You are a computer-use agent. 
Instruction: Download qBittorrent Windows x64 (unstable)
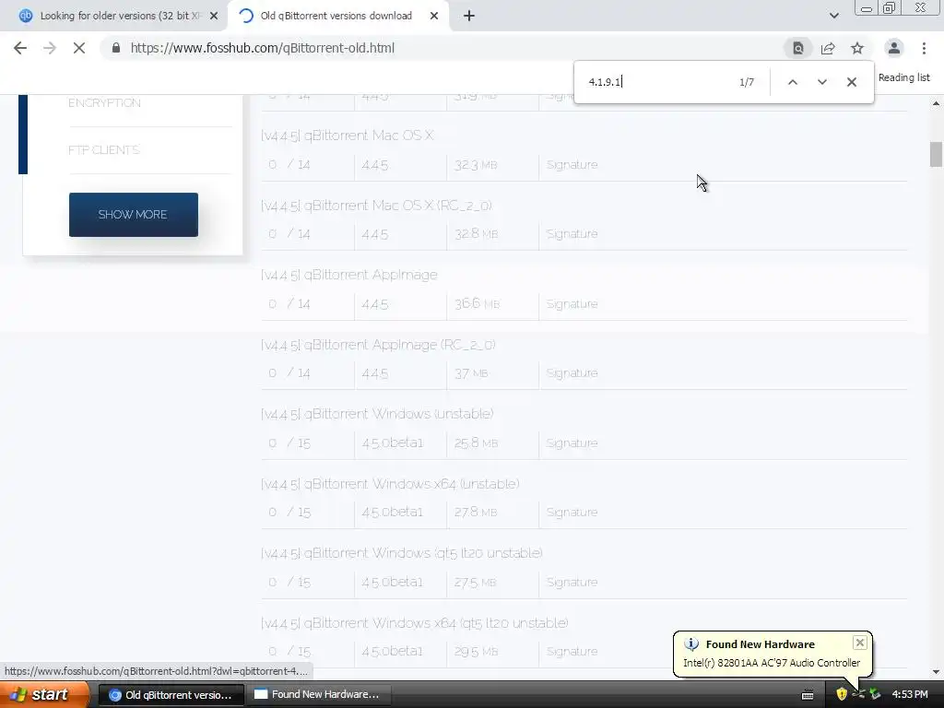[390, 484]
